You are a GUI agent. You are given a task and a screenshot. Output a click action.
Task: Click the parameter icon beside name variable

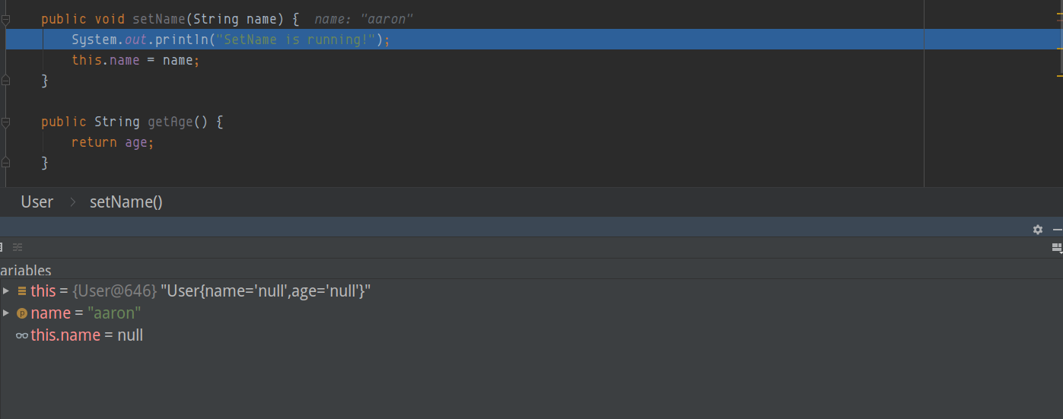click(22, 313)
